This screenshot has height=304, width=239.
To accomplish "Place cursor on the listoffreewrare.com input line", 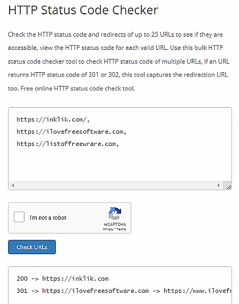I will [67, 144].
